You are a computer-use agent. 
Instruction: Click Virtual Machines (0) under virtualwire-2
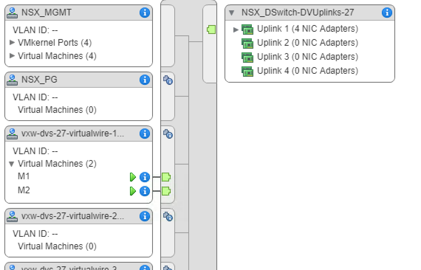57,246
